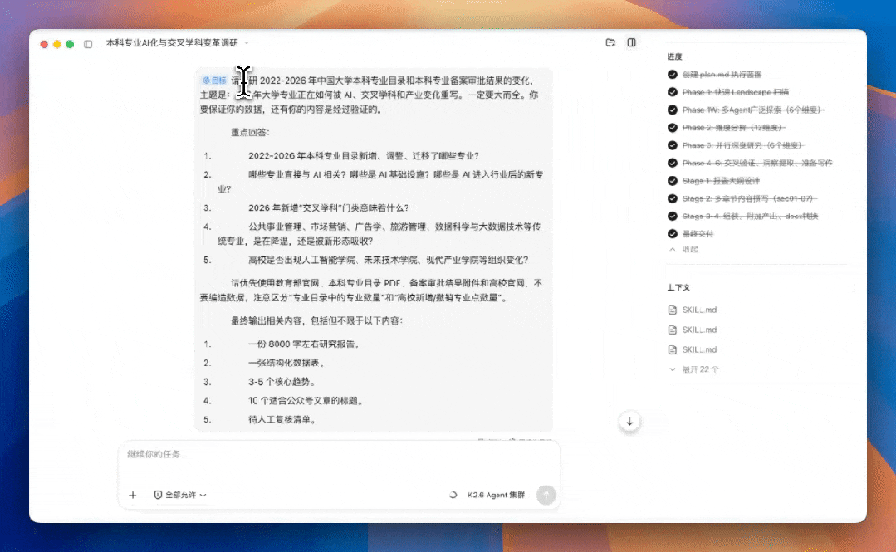Screen dimensions: 896x552
Task: Toggle check mark for Phase 1 快速 Landscape 扫描
Action: click(673, 92)
